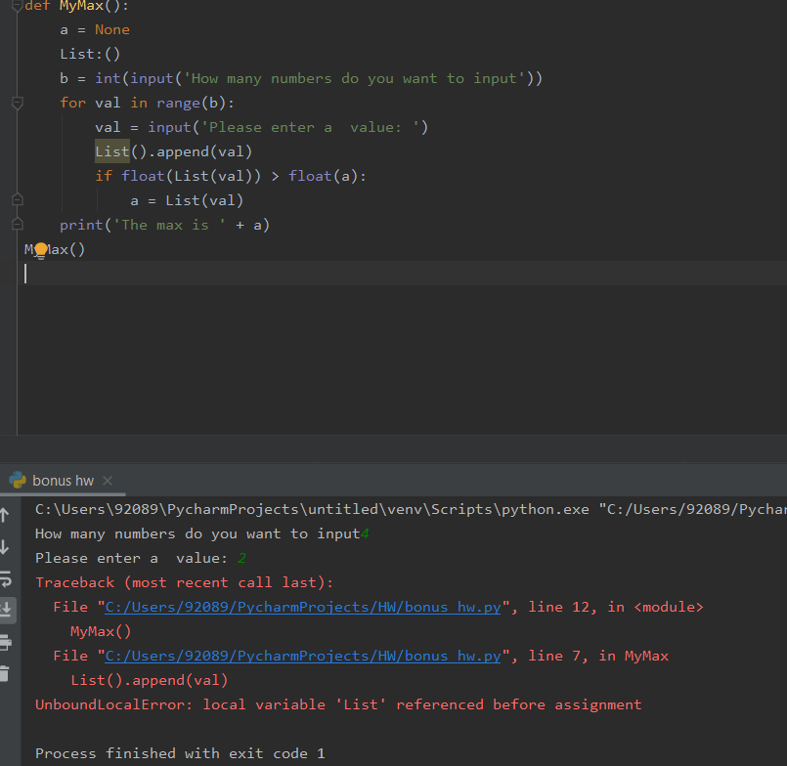787x766 pixels.
Task: Collapse the def MyMax() function fold marker
Action: click(17, 6)
